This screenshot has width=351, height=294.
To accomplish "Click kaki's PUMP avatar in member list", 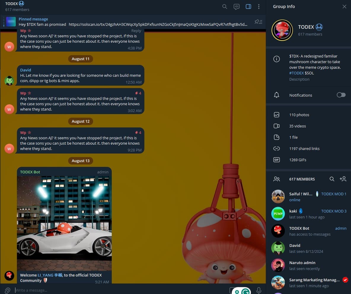I will (x=278, y=214).
